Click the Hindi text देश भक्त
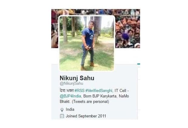This screenshot has width=188, height=128. pos(66,90)
